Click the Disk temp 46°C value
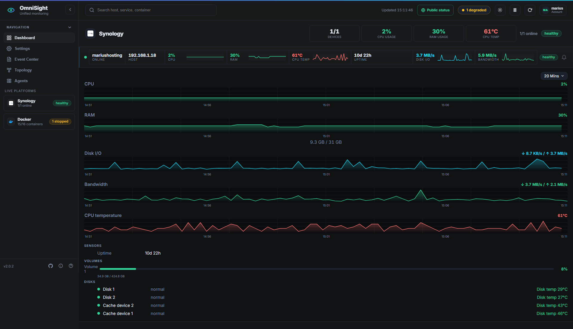The image size is (573, 329). [x=552, y=314]
